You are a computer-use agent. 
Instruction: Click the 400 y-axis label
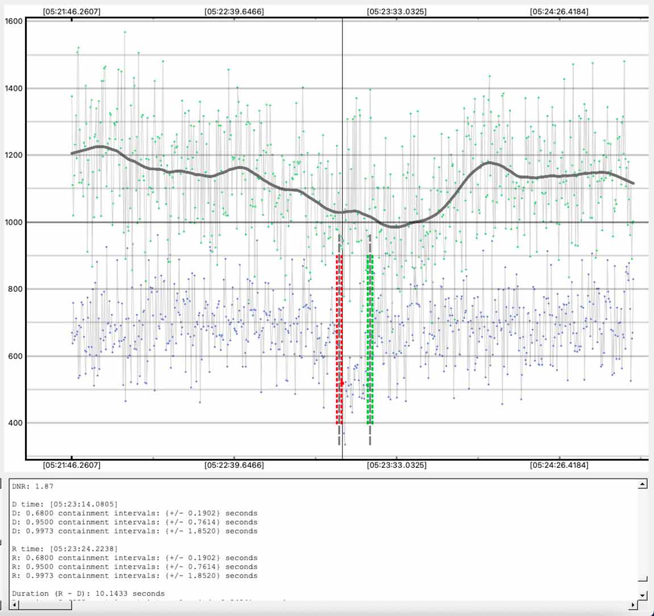click(x=15, y=423)
